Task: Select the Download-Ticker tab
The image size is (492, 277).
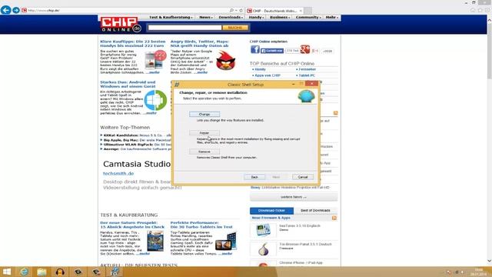Action: tap(271, 210)
